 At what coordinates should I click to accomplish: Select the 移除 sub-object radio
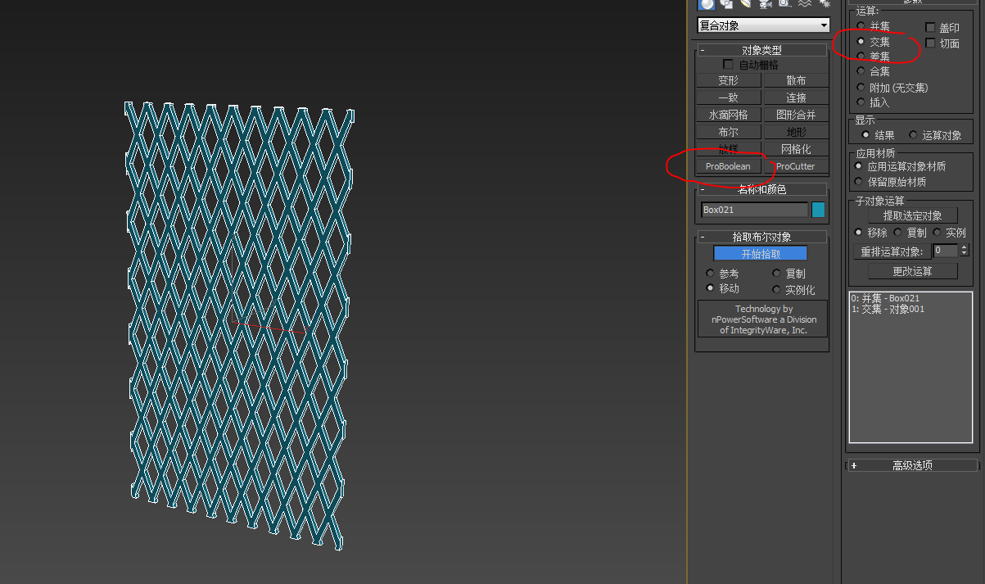pyautogui.click(x=859, y=233)
